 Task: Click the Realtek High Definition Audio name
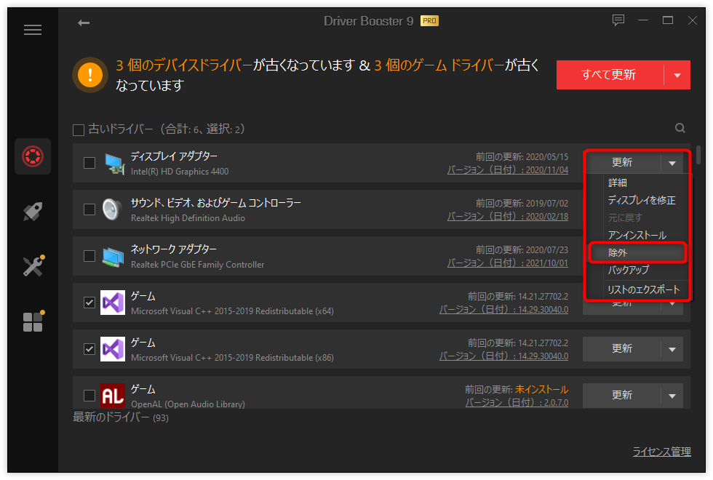click(x=188, y=218)
